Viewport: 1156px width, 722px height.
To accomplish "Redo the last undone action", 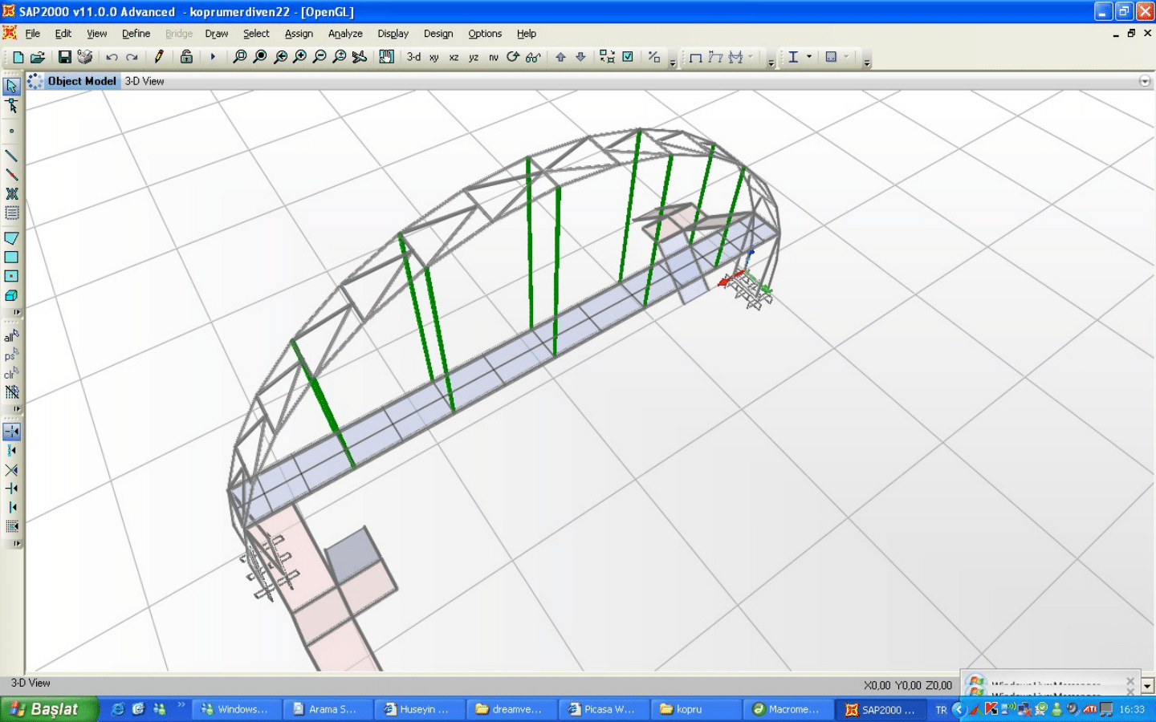I will point(132,57).
